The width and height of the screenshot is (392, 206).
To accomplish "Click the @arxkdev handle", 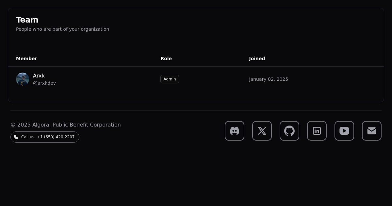I will tap(44, 83).
